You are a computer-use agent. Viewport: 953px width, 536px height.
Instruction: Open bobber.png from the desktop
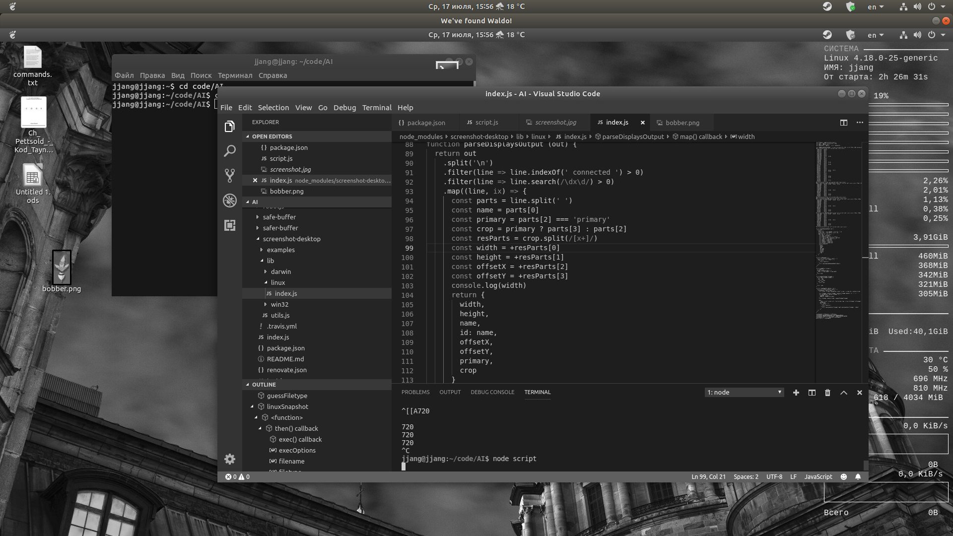(62, 268)
